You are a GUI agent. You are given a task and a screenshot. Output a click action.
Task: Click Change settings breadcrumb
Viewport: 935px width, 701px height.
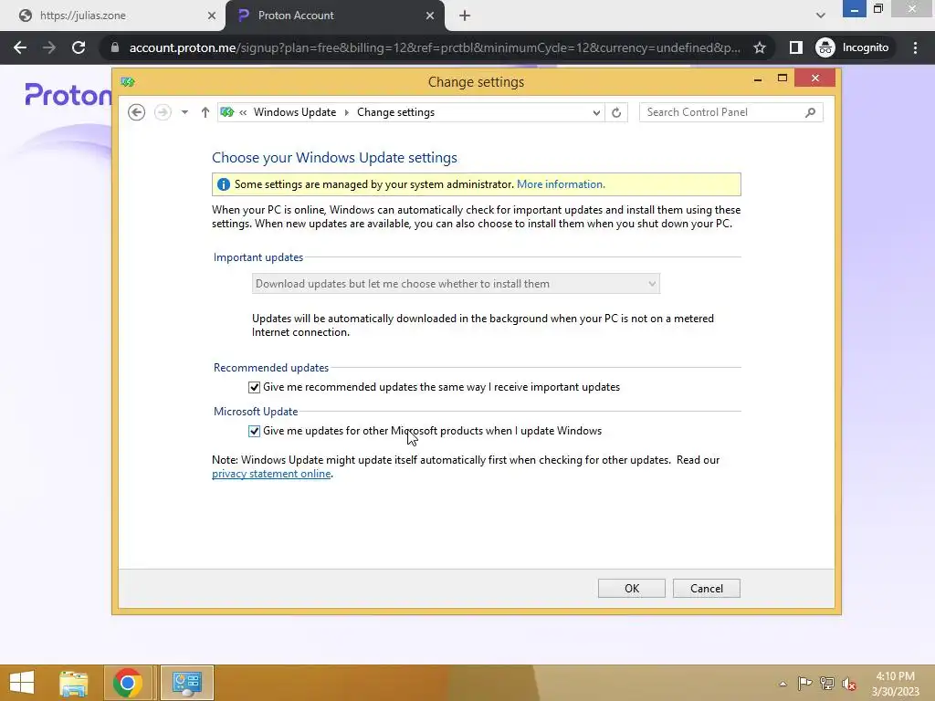tap(395, 112)
